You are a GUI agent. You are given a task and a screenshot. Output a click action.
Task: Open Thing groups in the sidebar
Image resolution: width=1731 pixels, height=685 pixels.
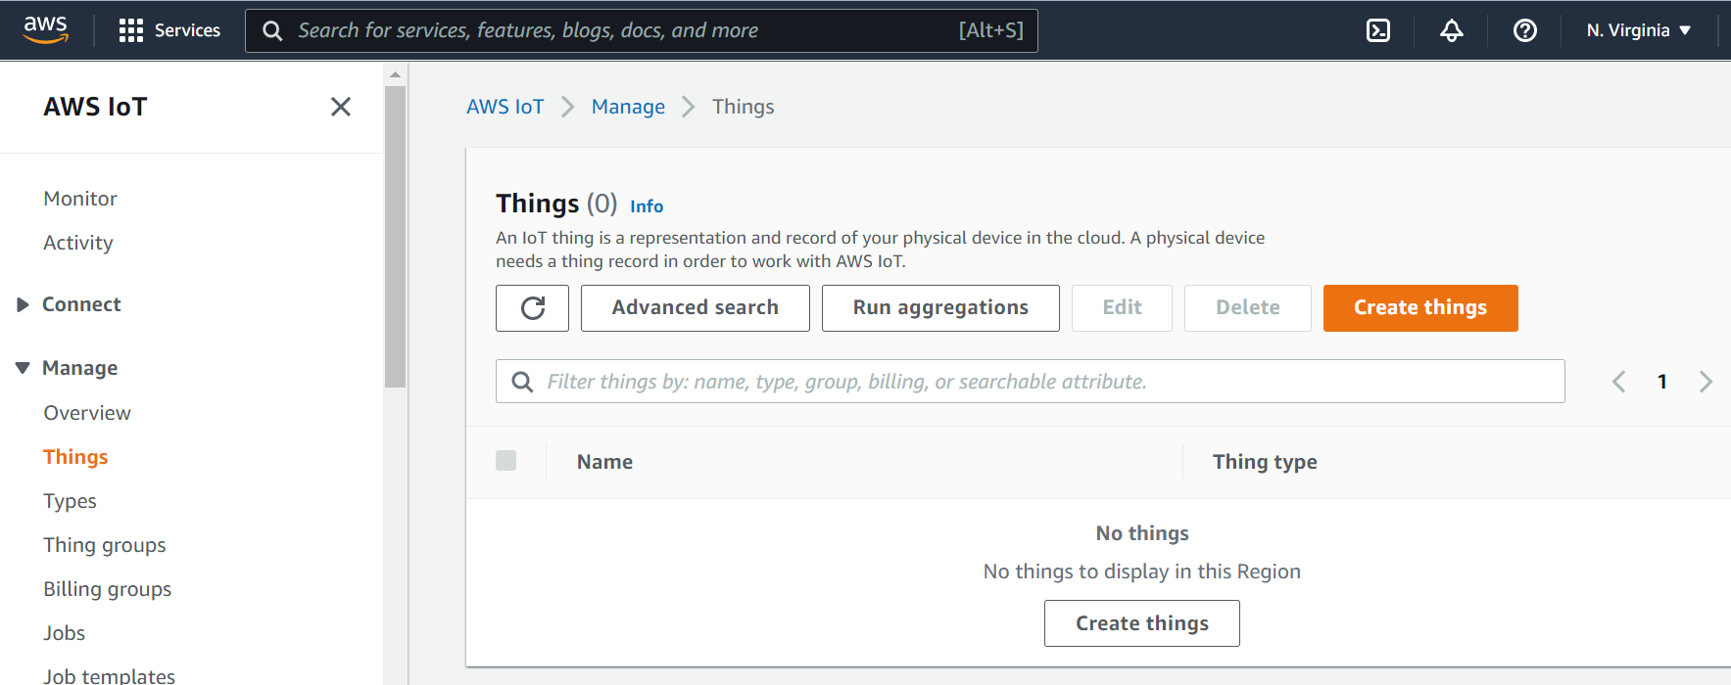[x=105, y=545]
